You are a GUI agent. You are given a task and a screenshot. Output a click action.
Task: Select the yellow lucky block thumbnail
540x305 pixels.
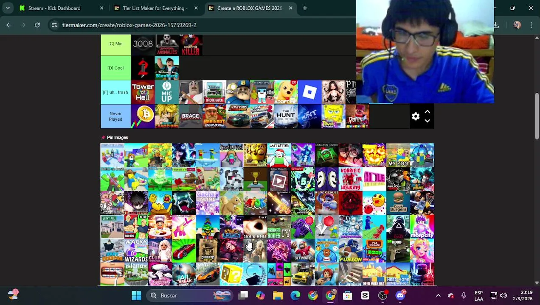(x=231, y=274)
